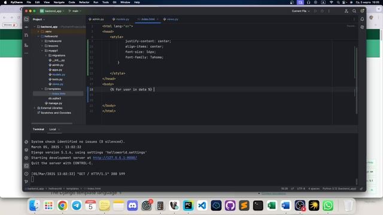The height and width of the screenshot is (215, 383).
Task: Open the Commit tool window icon
Action: coord(26,27)
